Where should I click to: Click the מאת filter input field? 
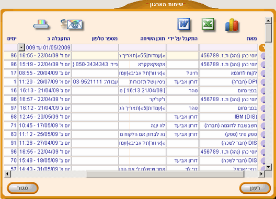pos(228,47)
